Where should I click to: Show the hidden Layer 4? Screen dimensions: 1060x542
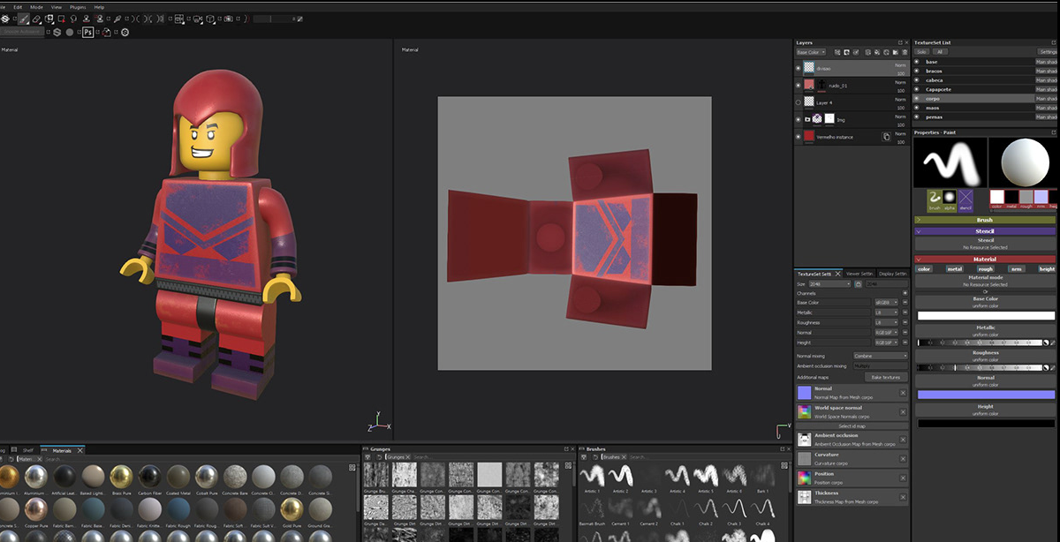click(799, 102)
